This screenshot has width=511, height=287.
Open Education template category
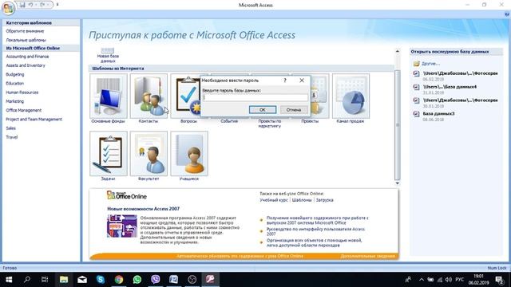point(14,83)
